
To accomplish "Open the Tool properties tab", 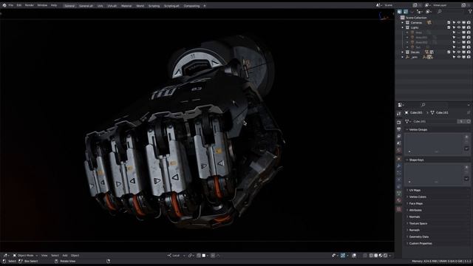I will click(x=399, y=114).
